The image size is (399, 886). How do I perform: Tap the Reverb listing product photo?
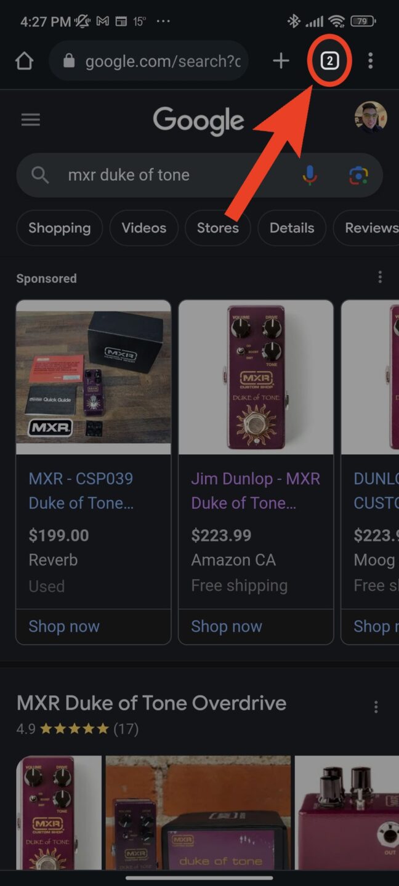point(94,377)
